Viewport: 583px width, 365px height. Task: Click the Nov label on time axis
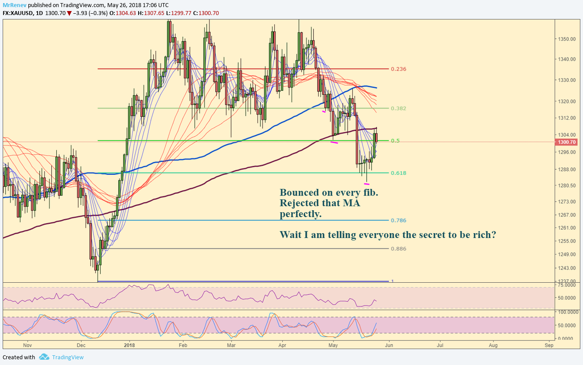(27, 345)
